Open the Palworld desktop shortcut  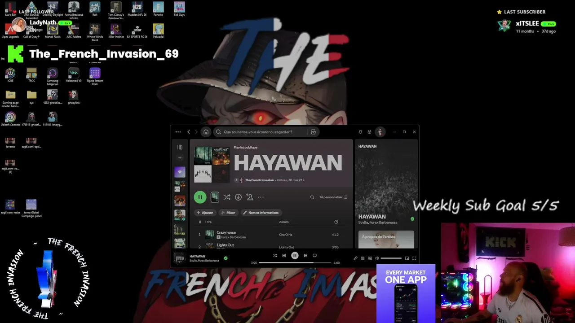point(158,31)
